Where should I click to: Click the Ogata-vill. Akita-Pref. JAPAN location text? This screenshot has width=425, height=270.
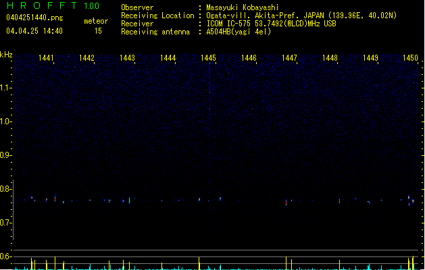pyautogui.click(x=301, y=16)
